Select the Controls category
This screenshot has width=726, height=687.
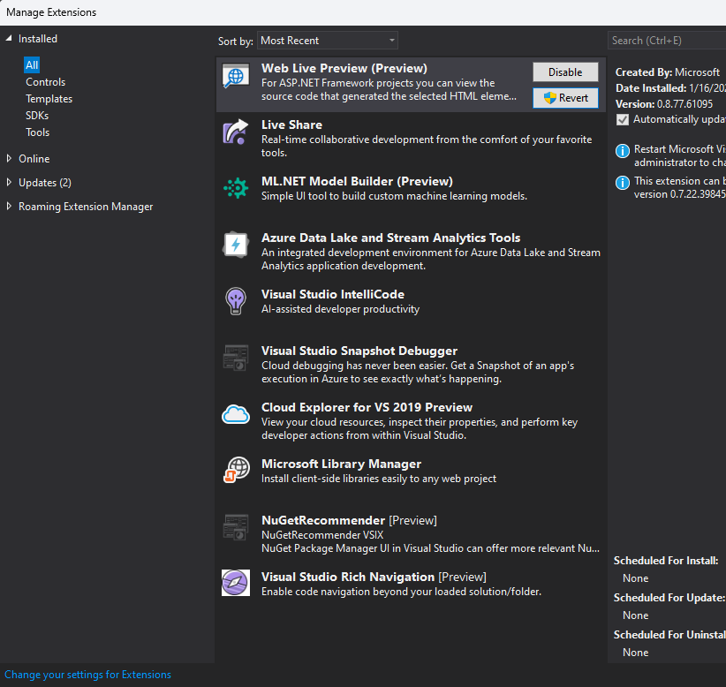pyautogui.click(x=45, y=82)
